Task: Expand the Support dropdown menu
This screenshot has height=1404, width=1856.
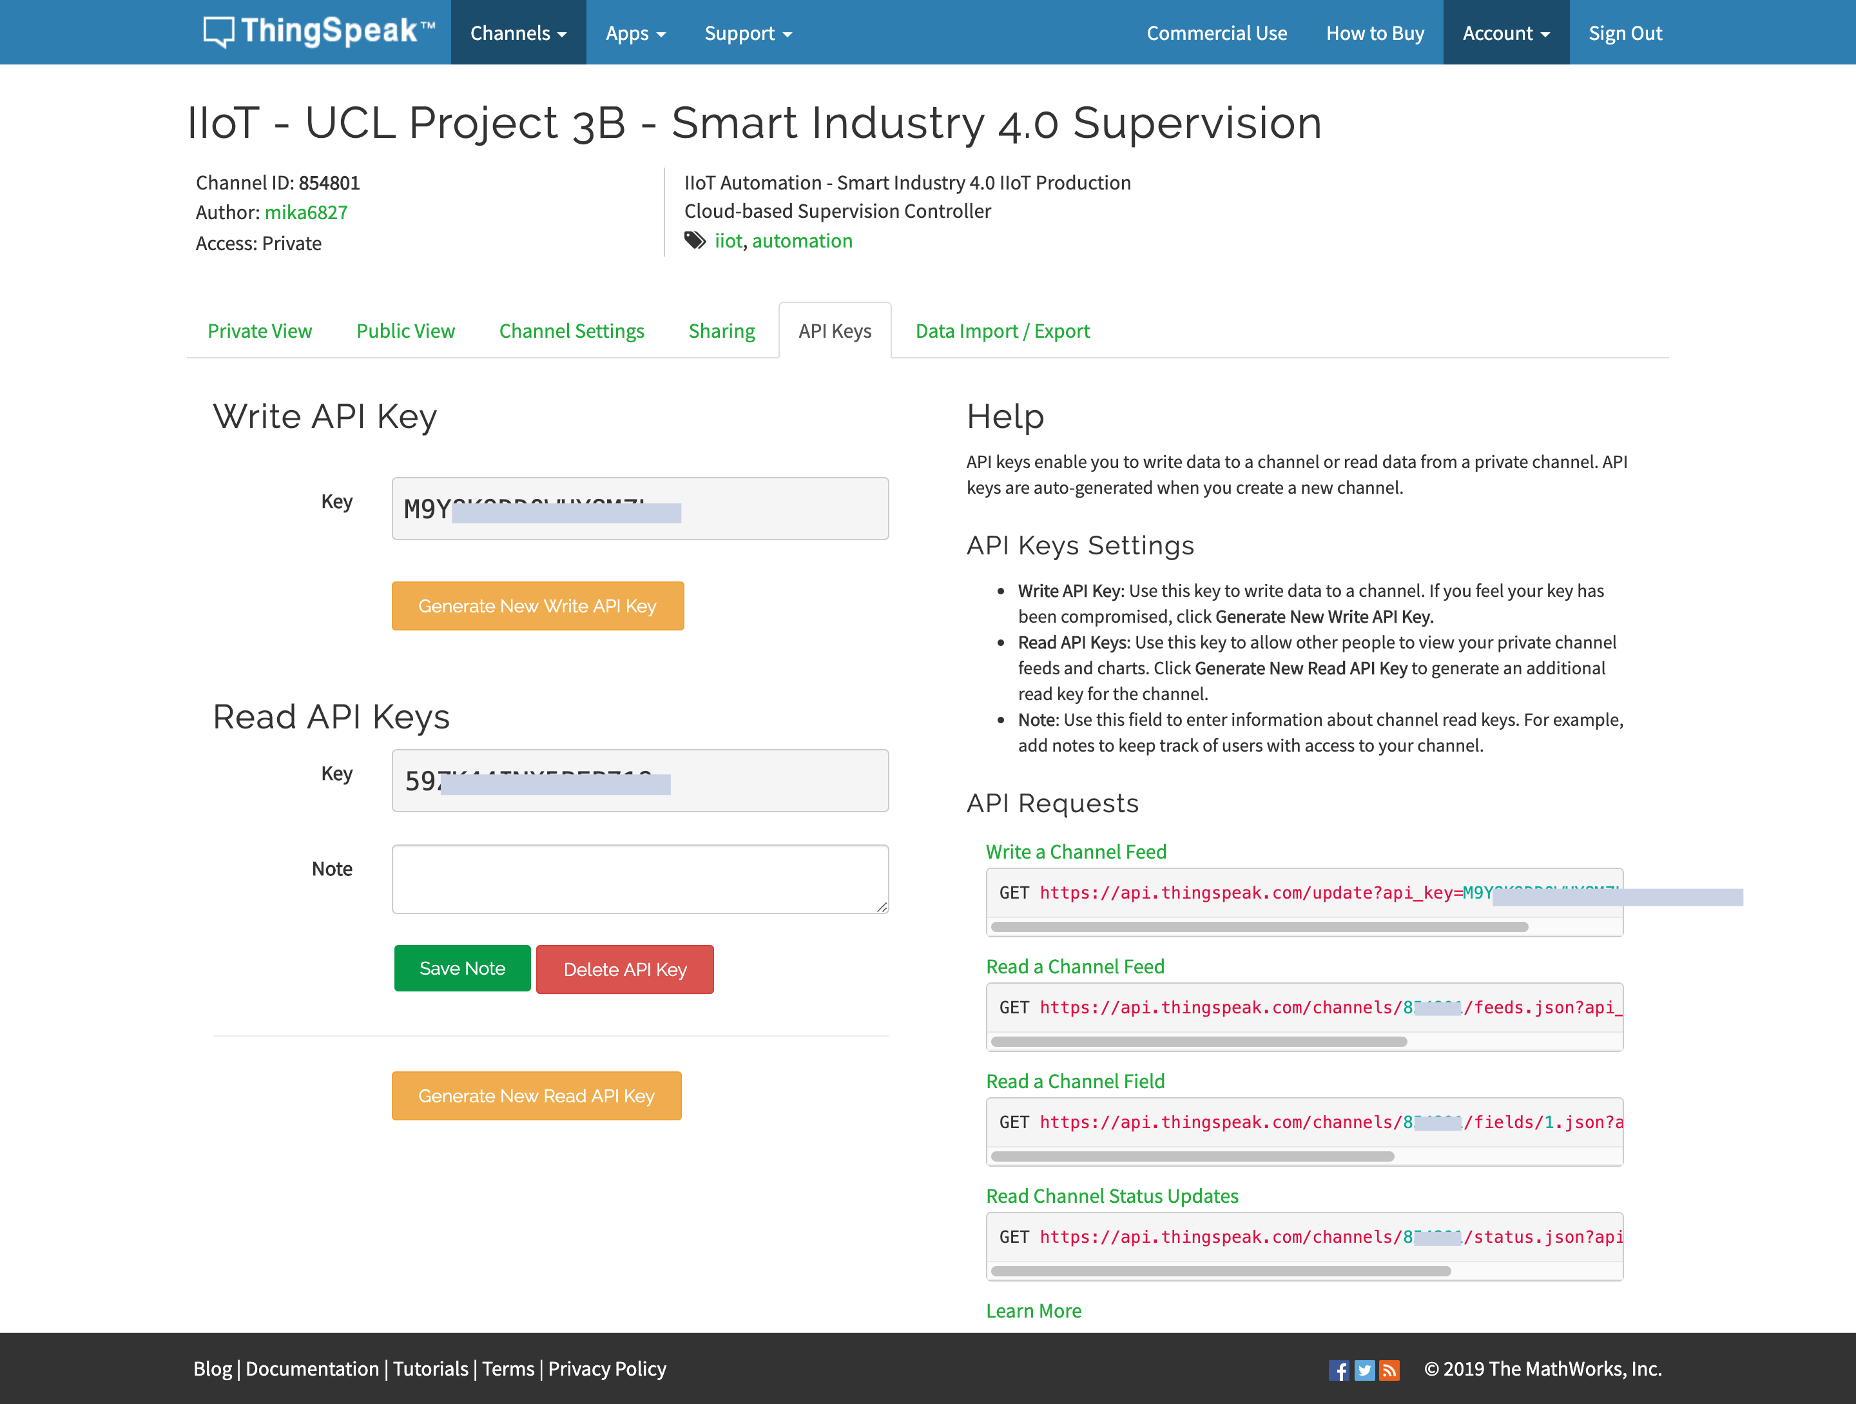Action: point(748,33)
